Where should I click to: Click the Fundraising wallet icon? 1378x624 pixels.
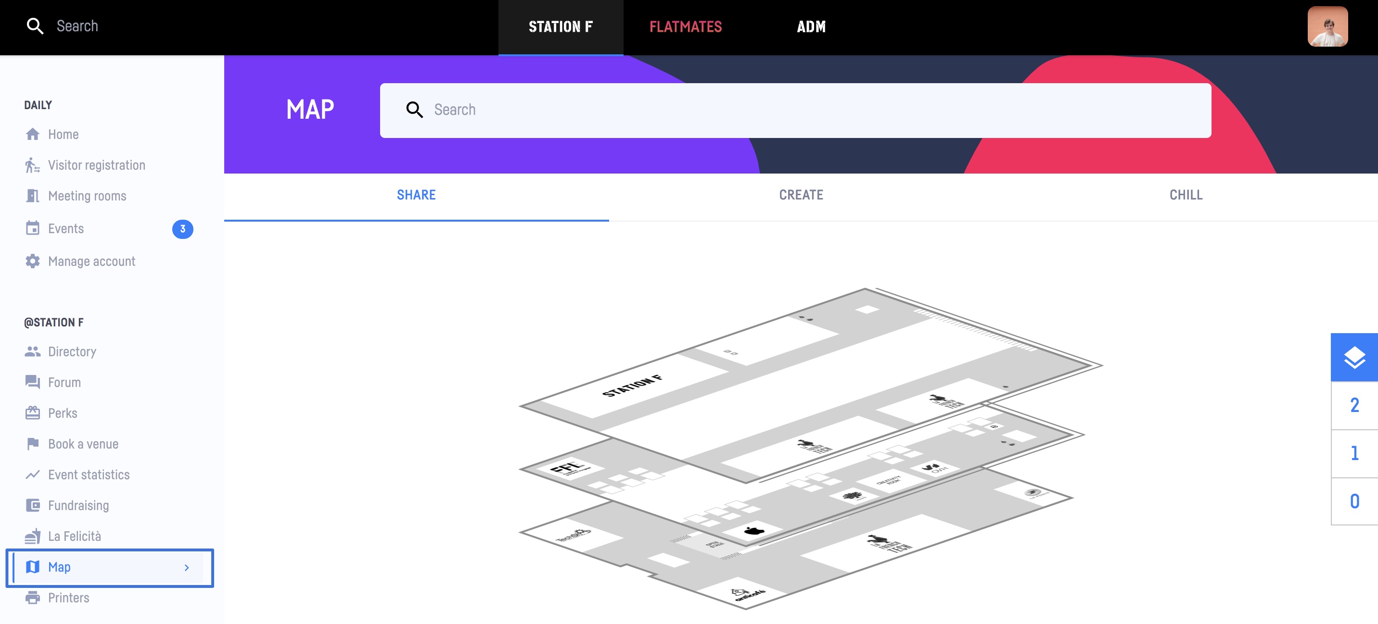click(33, 505)
